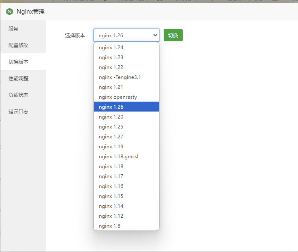Pick nginx 1.14 option

pyautogui.click(x=126, y=206)
